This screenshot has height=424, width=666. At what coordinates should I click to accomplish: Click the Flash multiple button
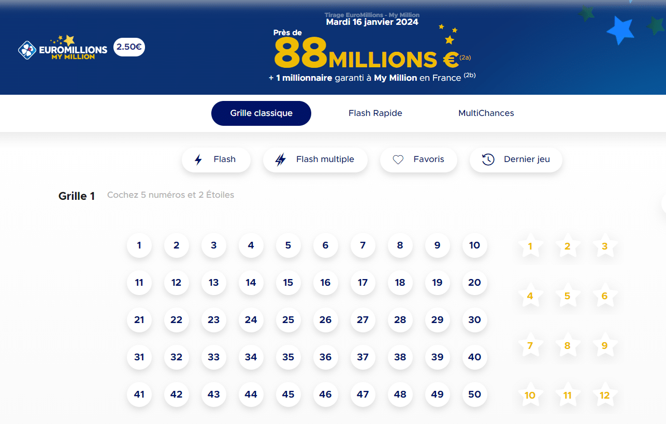[x=315, y=159]
